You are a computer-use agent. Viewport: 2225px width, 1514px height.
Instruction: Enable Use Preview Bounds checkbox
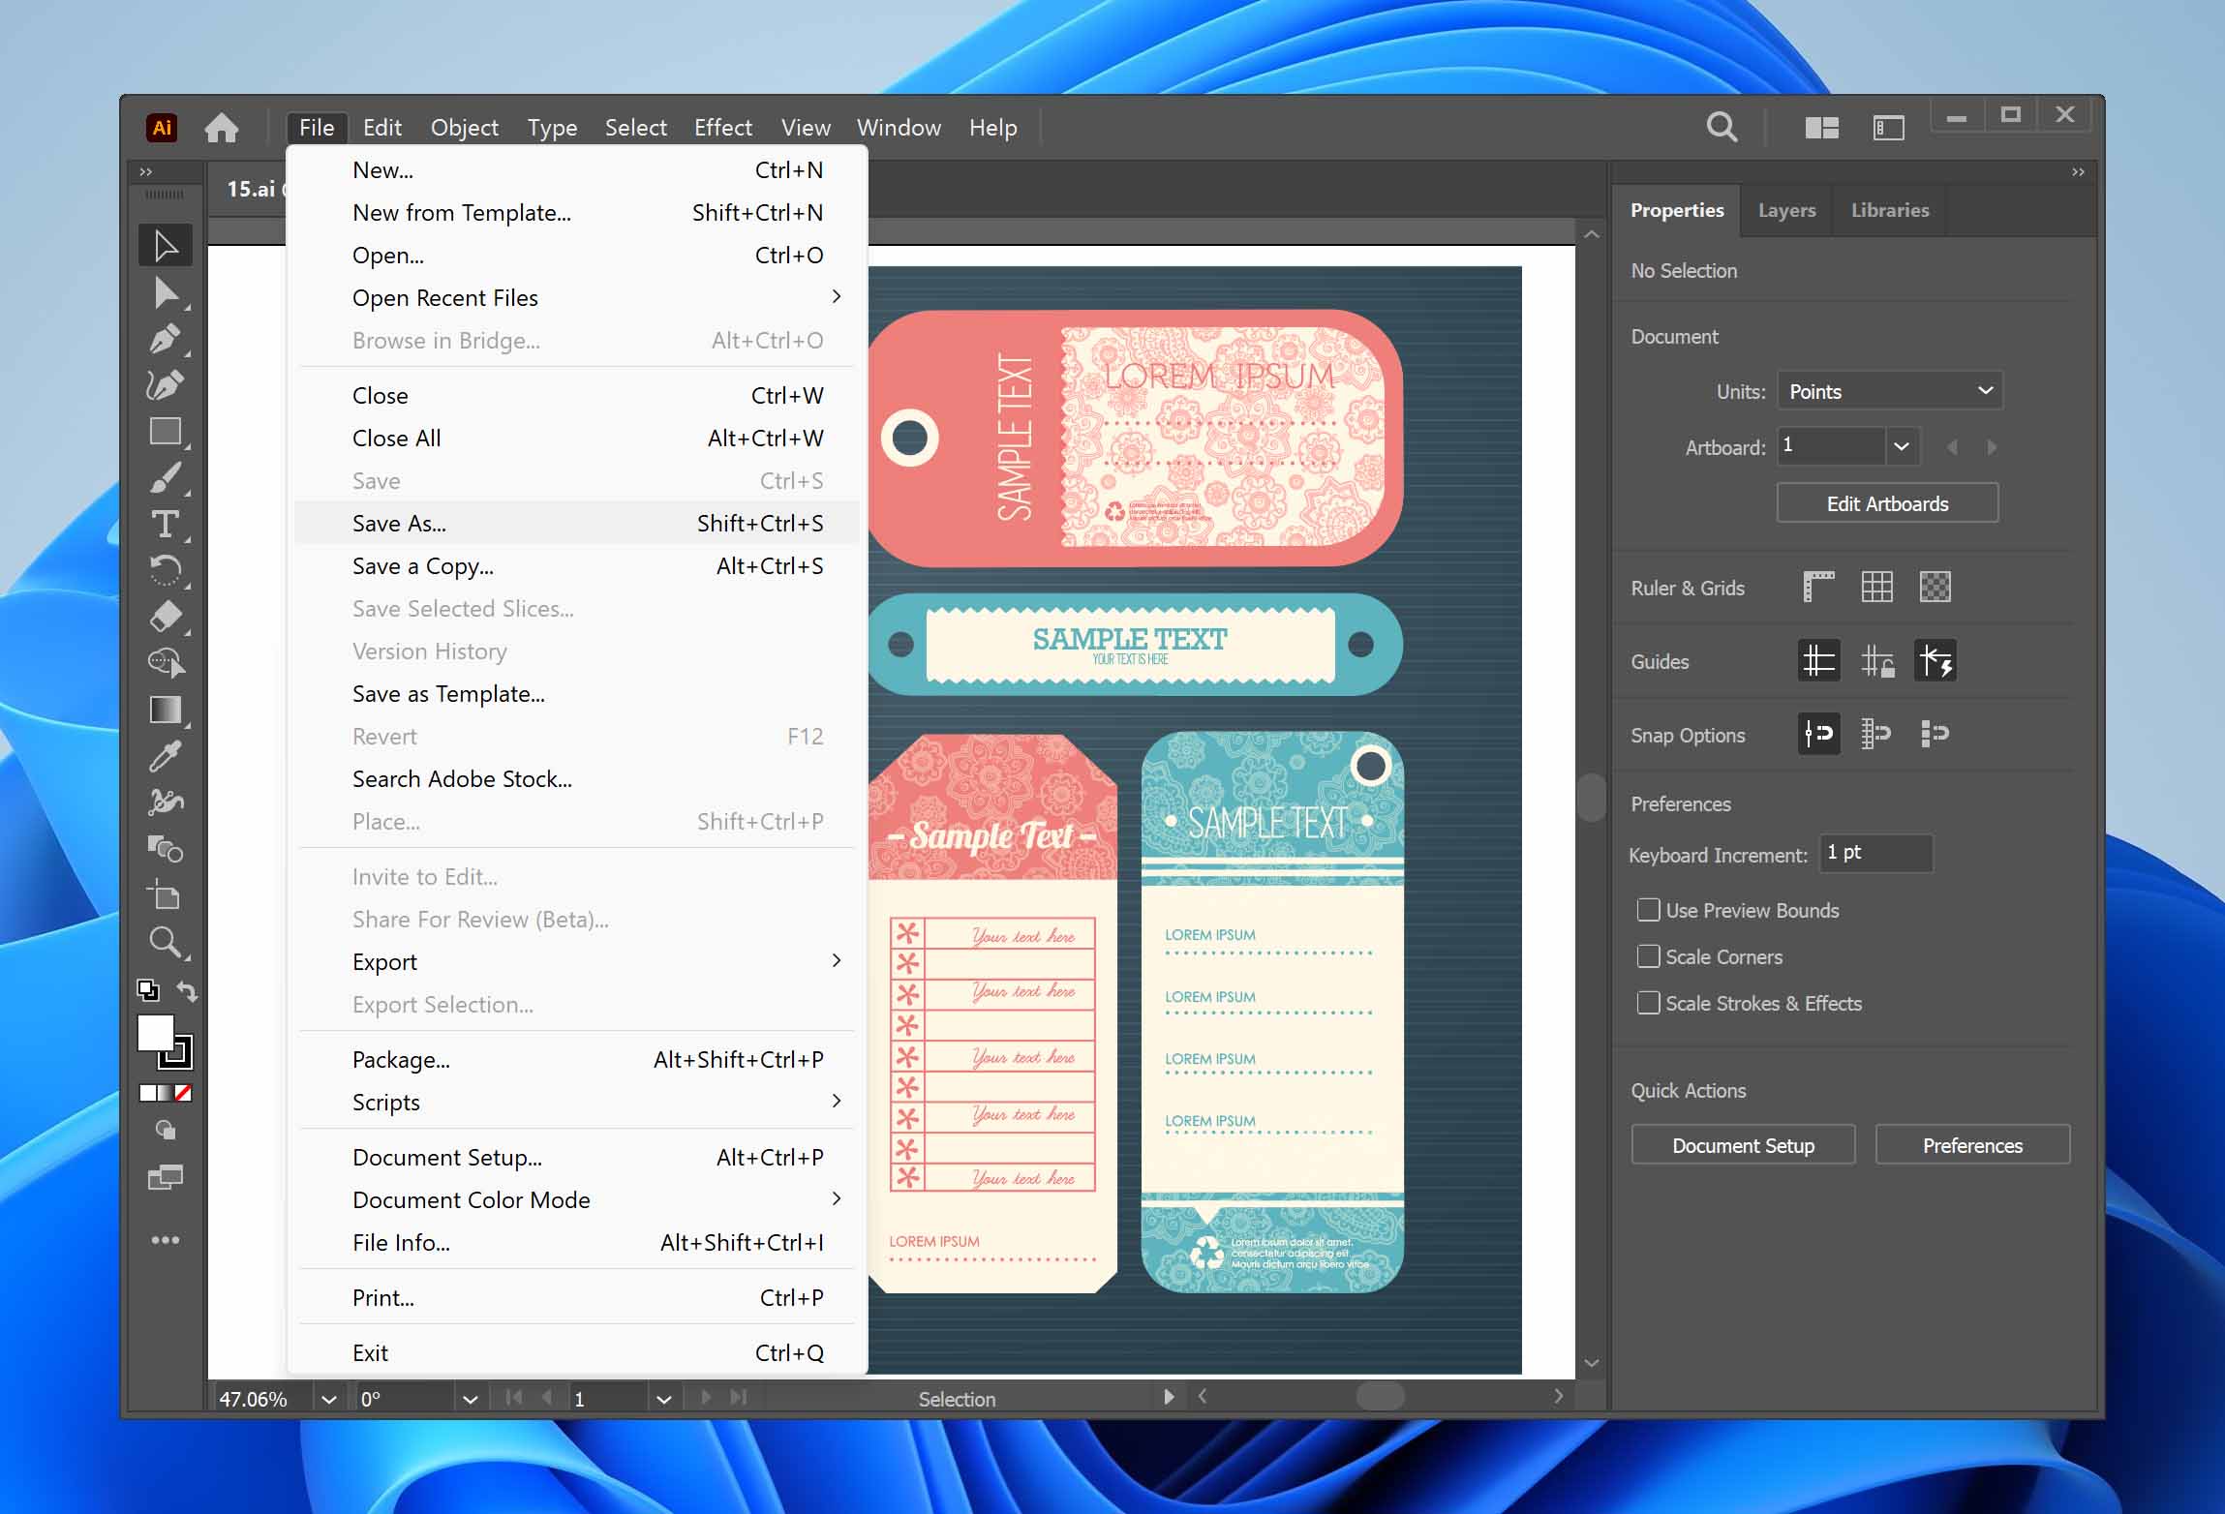point(1648,910)
